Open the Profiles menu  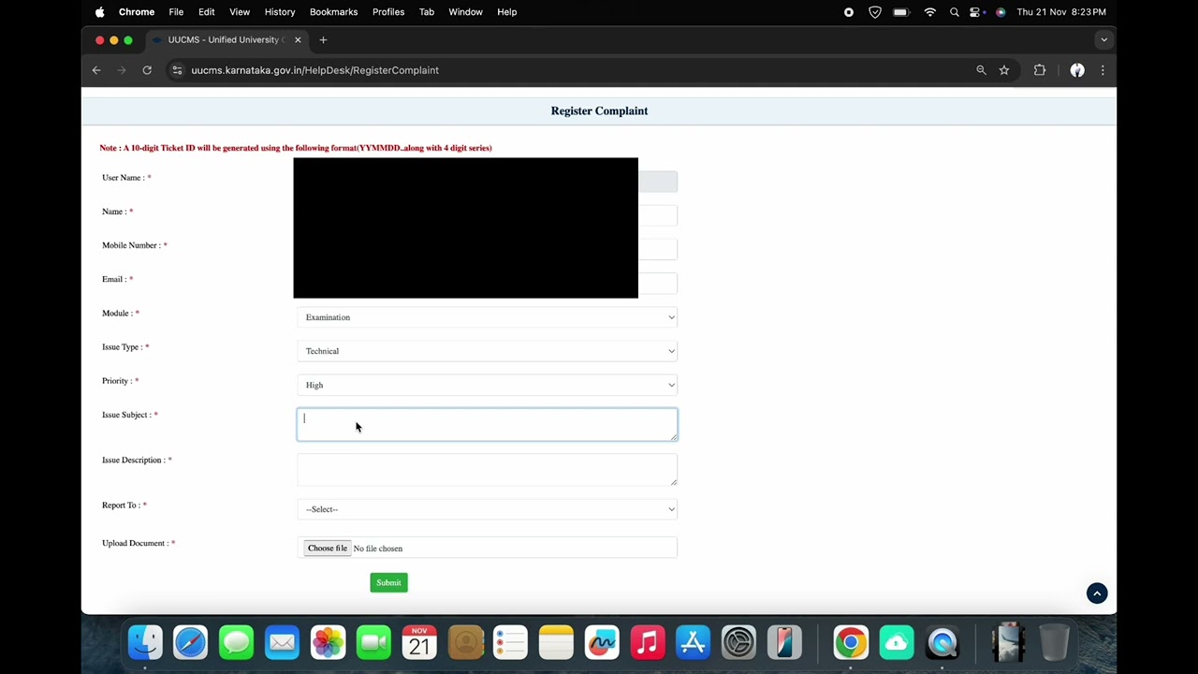tap(388, 12)
